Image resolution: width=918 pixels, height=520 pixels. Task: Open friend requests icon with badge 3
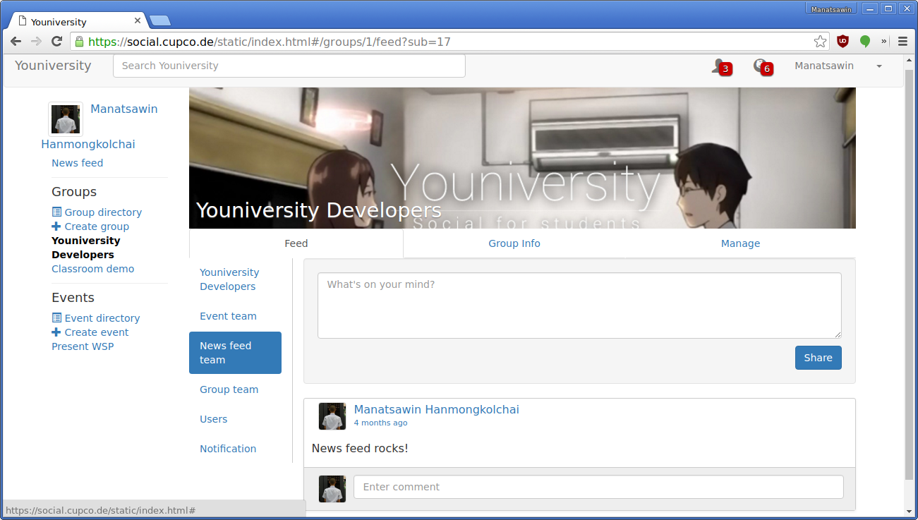pyautogui.click(x=721, y=66)
